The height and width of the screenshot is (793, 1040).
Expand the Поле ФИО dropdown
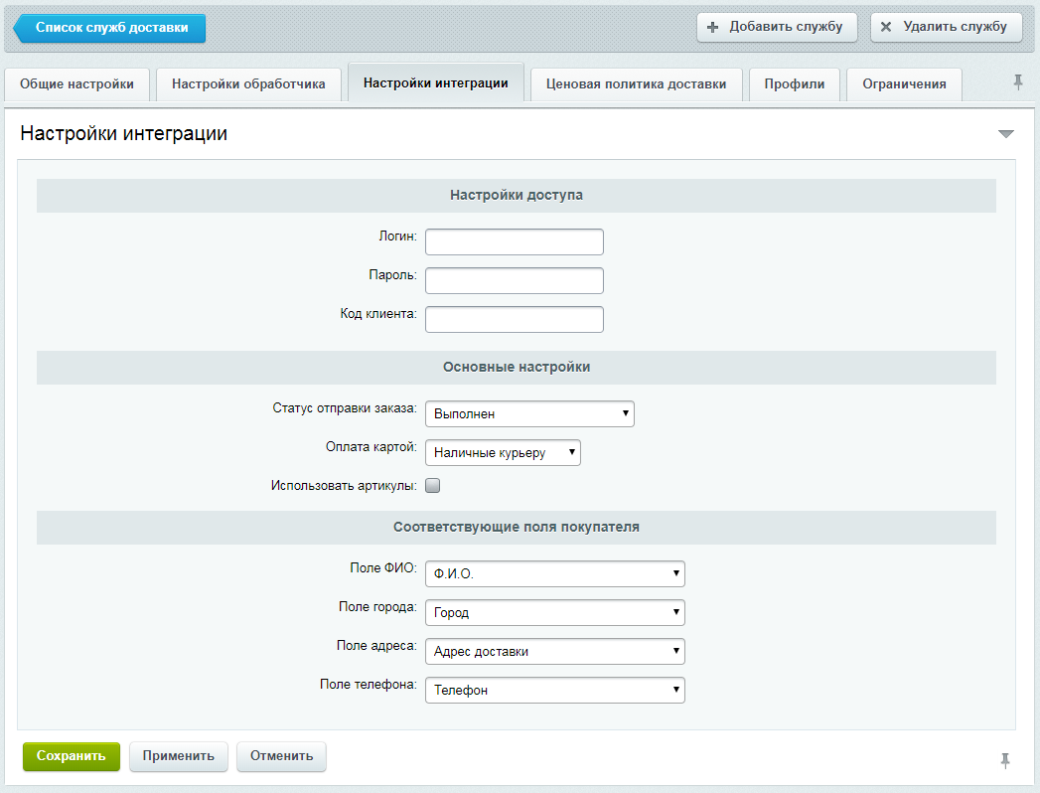(554, 573)
